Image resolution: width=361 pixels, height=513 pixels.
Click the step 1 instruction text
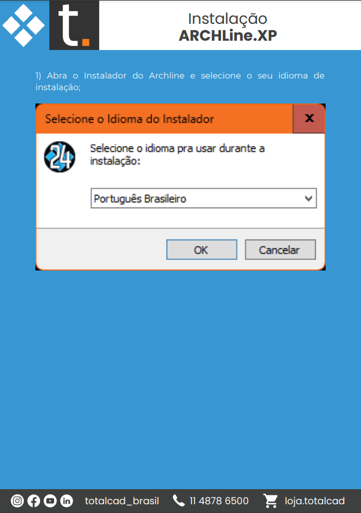tap(180, 81)
